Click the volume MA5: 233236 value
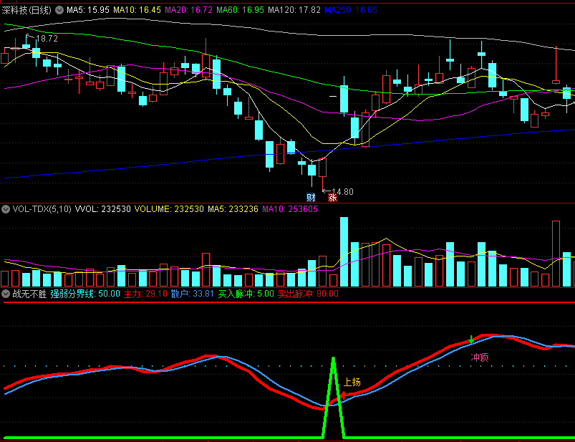The image size is (575, 442). 233,209
